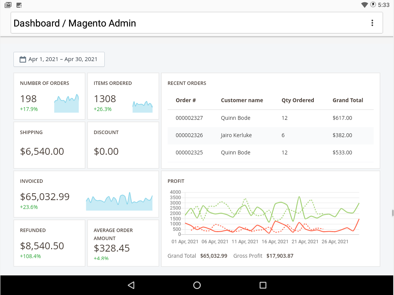Tap the calendar icon in date picker
Viewport: 394px width, 295px height.
(23, 60)
